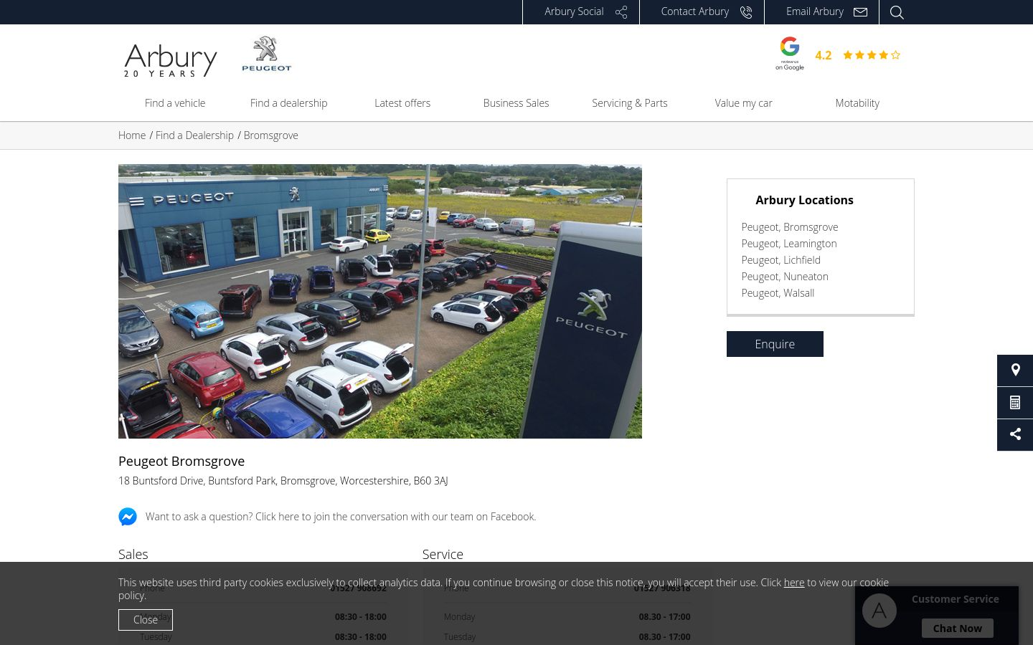
Task: Open the Google reviews rating badge
Action: 837,54
